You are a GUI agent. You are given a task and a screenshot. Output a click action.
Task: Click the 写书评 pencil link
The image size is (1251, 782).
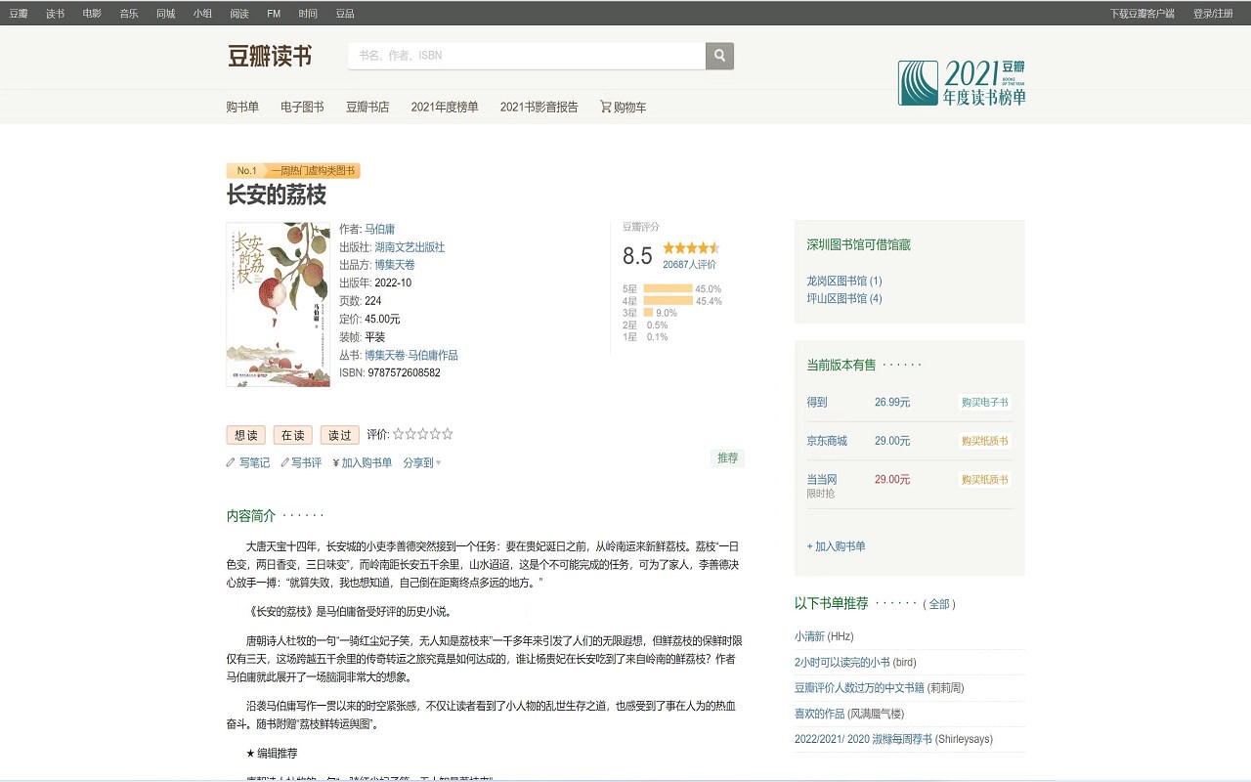301,462
